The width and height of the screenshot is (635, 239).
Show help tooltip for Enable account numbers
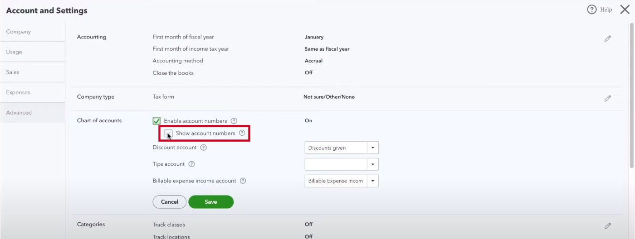tap(234, 121)
